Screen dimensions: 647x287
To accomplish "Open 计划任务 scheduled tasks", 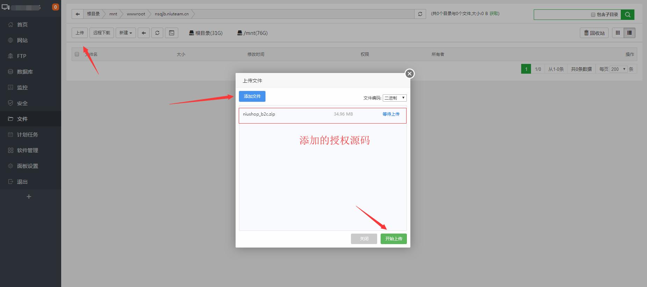I will click(27, 134).
